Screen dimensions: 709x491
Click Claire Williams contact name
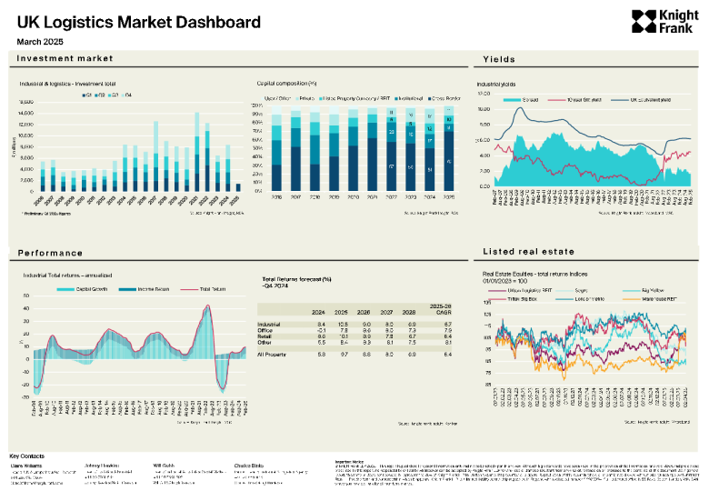tap(25, 464)
